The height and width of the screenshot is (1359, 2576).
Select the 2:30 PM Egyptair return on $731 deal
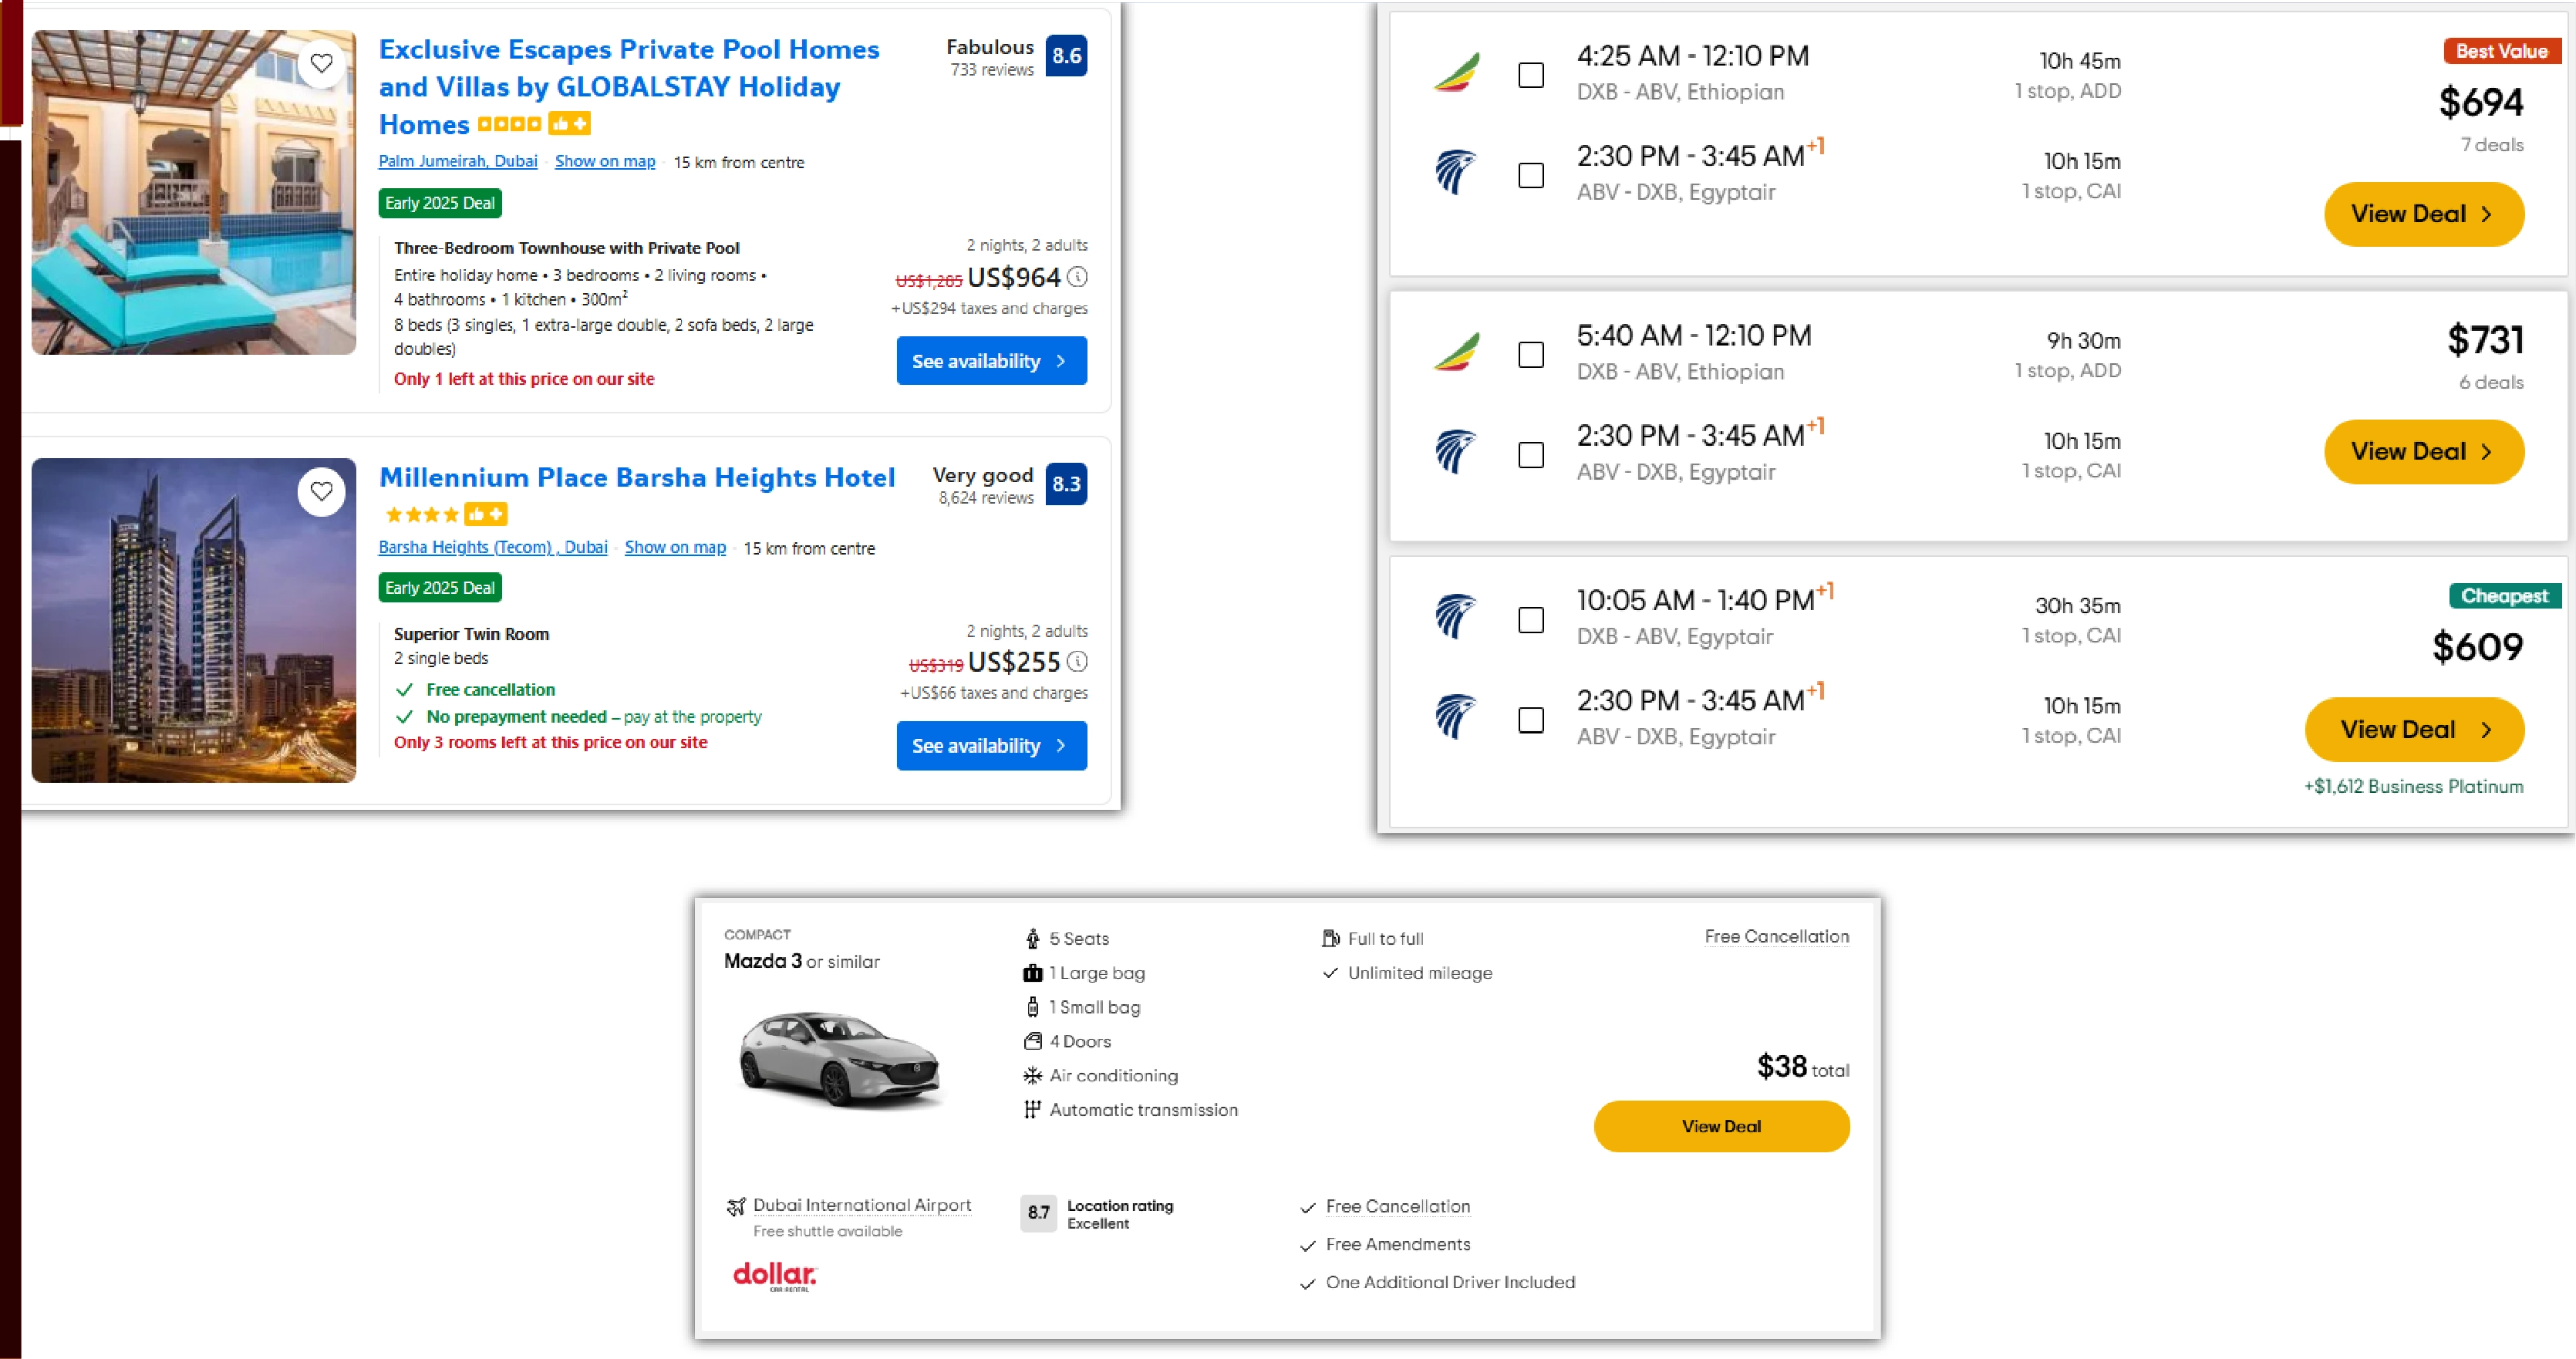[x=1531, y=455]
